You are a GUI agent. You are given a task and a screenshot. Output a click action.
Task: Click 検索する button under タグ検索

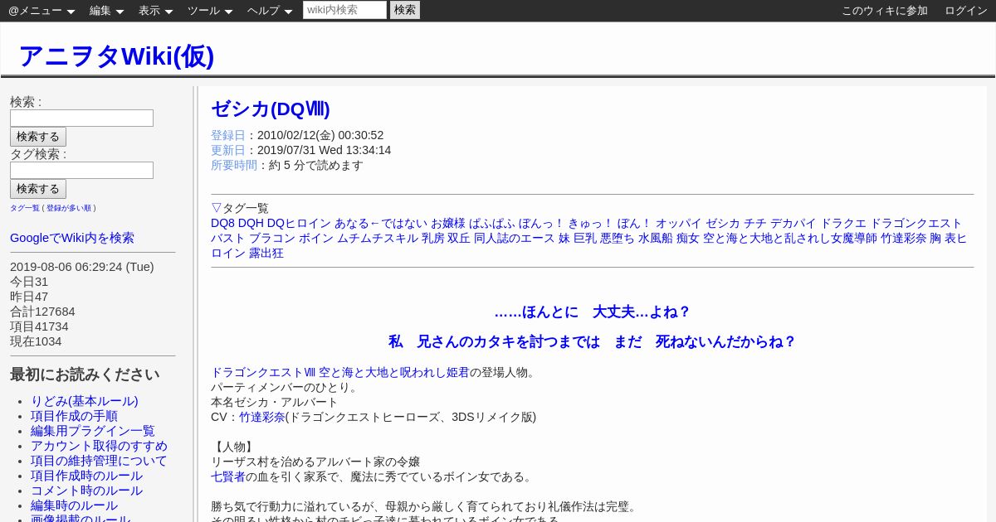coord(38,189)
